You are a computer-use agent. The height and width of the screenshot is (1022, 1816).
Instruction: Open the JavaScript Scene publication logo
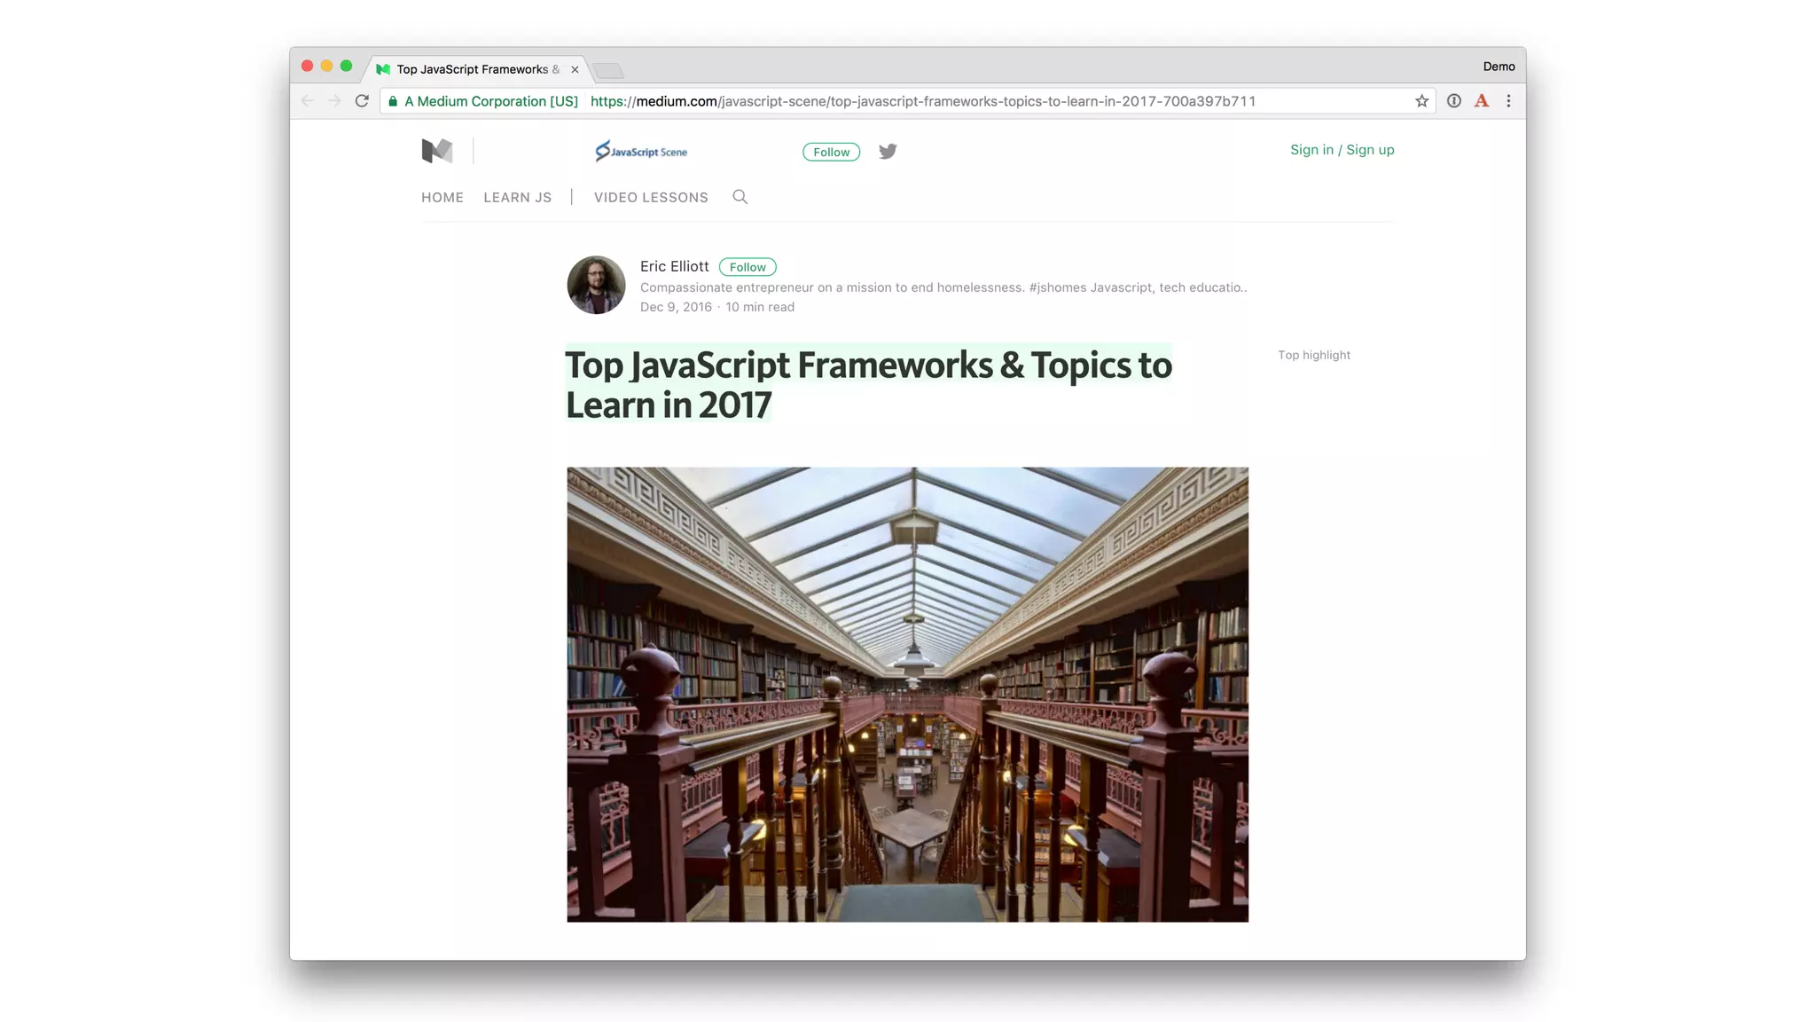tap(641, 151)
